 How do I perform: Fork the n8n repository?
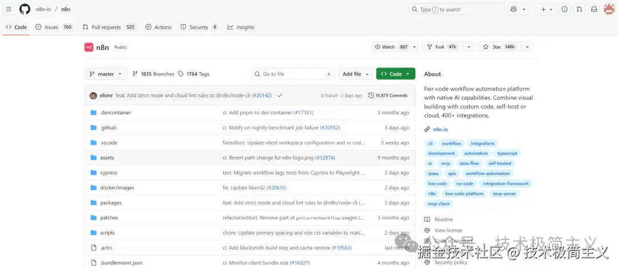pos(442,47)
